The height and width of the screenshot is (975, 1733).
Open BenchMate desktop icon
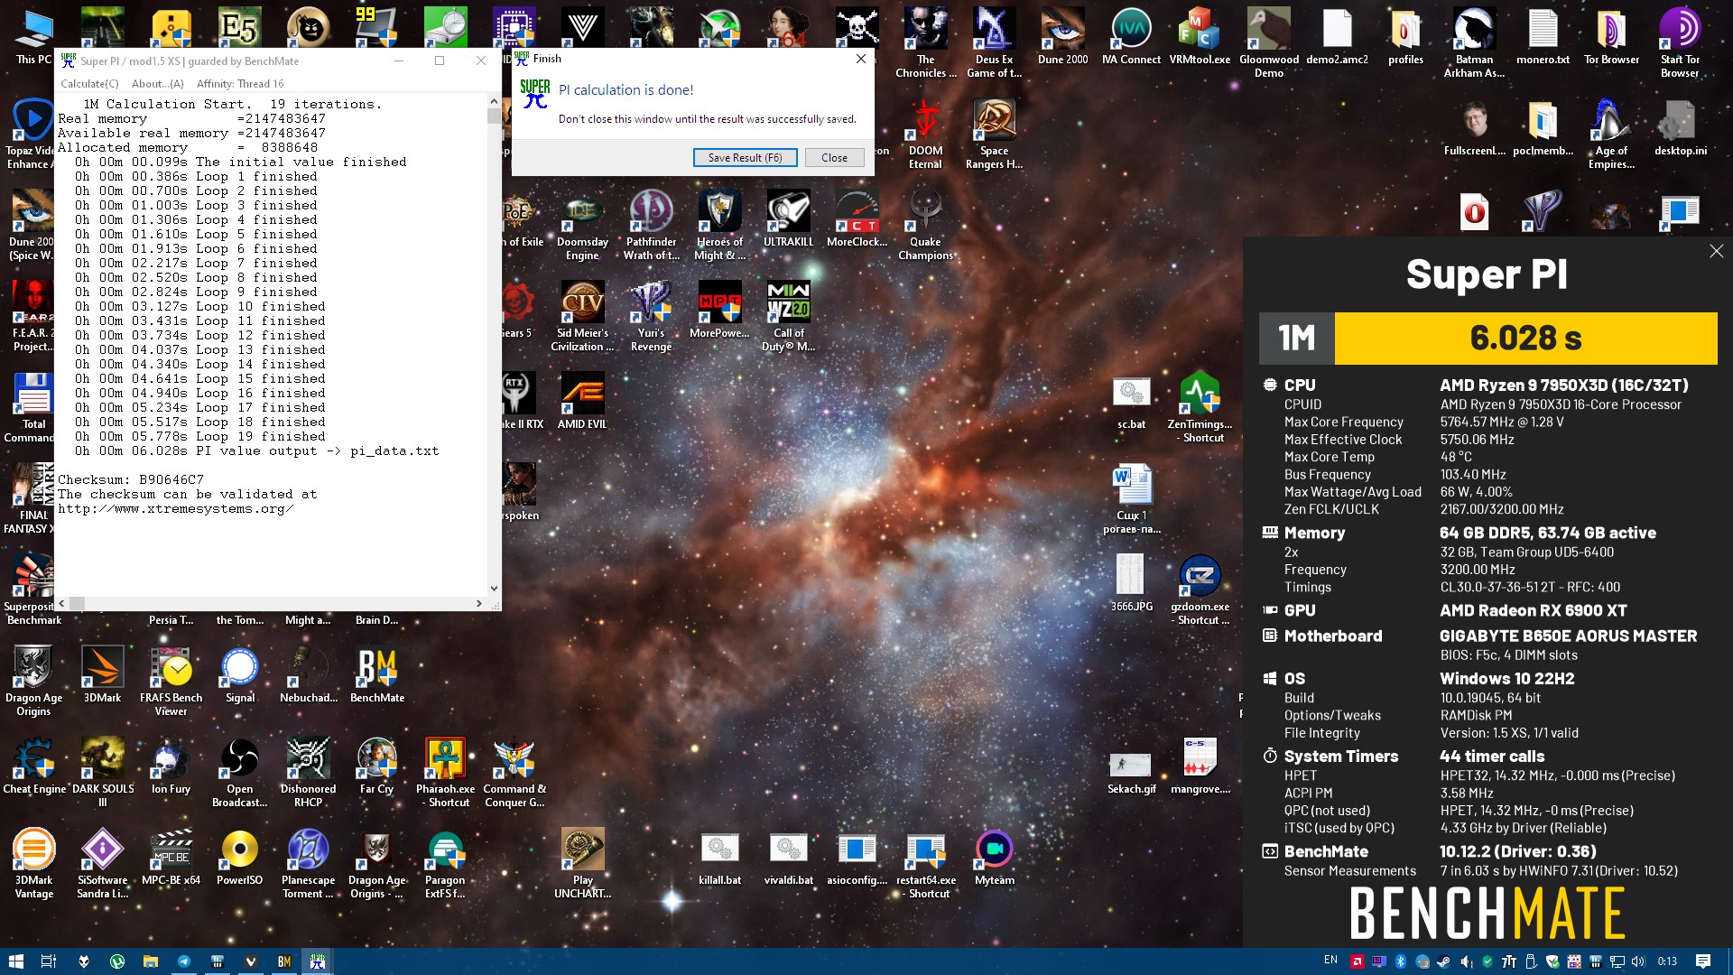(377, 675)
